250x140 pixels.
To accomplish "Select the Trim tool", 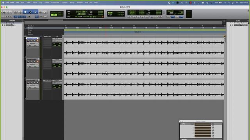I will [x=25, y=12].
